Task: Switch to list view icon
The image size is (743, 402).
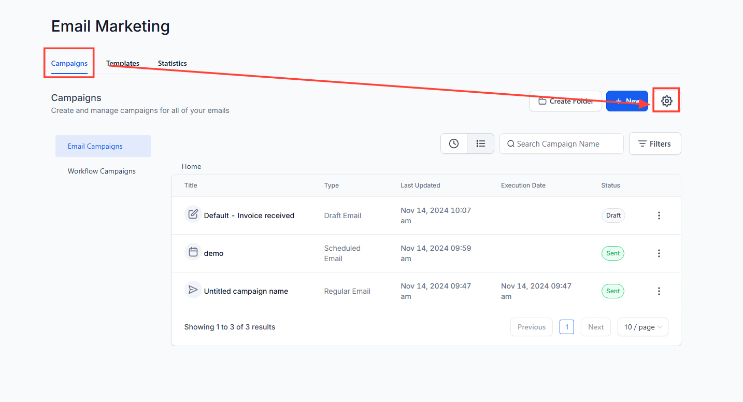Action: pos(481,143)
